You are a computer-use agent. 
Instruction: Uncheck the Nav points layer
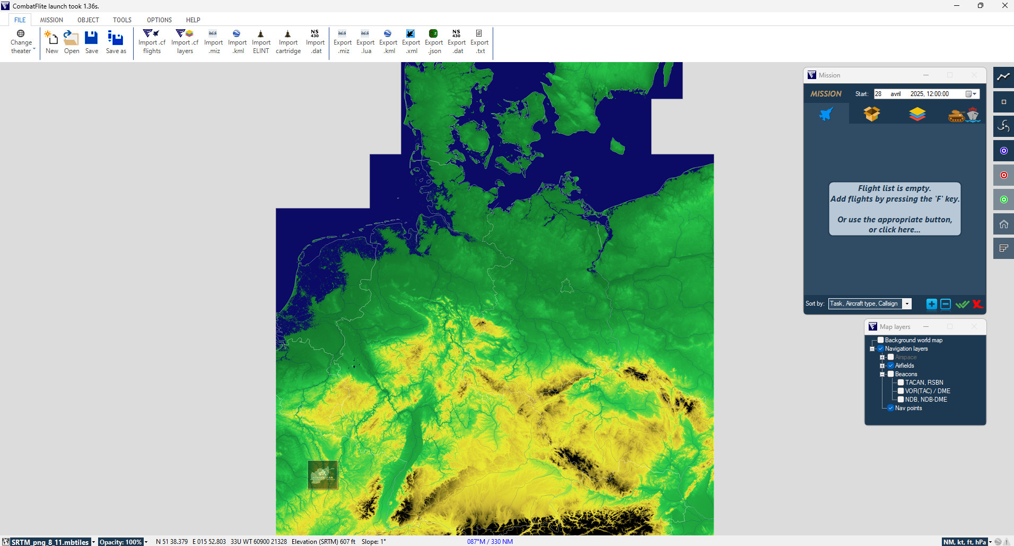[890, 408]
